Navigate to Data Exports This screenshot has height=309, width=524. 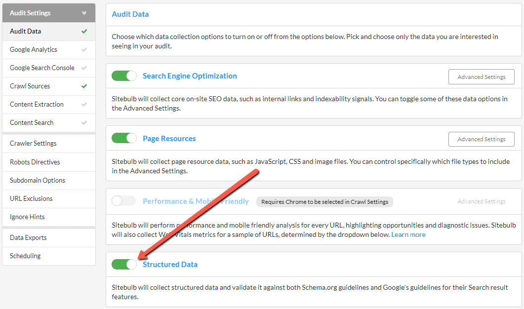click(x=28, y=237)
